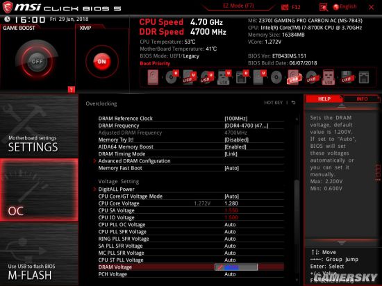Toggle the Game Boost OFF knob
This screenshot has width=382, height=286.
click(37, 61)
